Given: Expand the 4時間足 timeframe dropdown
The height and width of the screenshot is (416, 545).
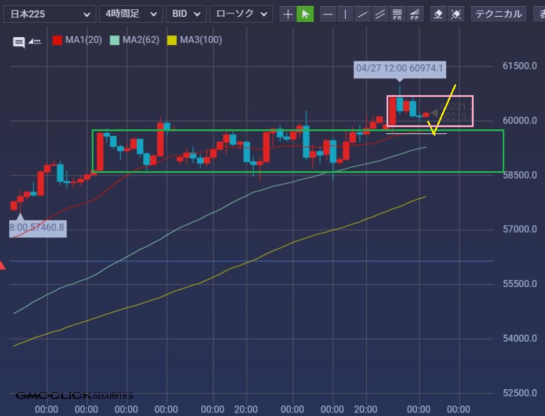Looking at the screenshot, I should point(131,14).
